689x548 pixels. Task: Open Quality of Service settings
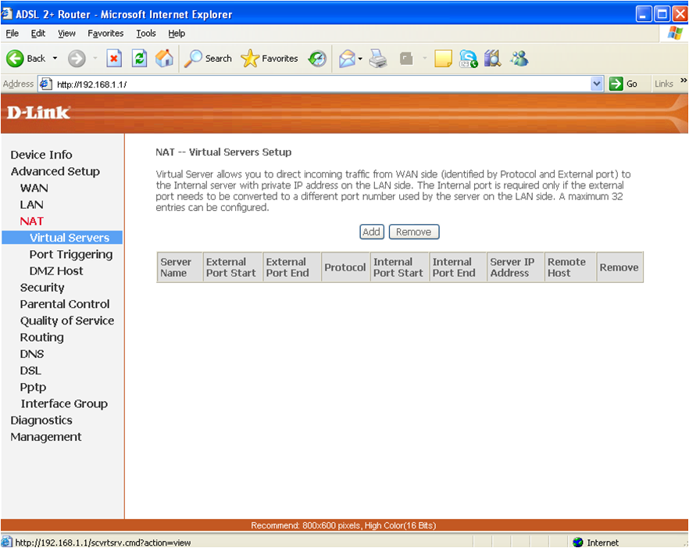click(x=67, y=321)
